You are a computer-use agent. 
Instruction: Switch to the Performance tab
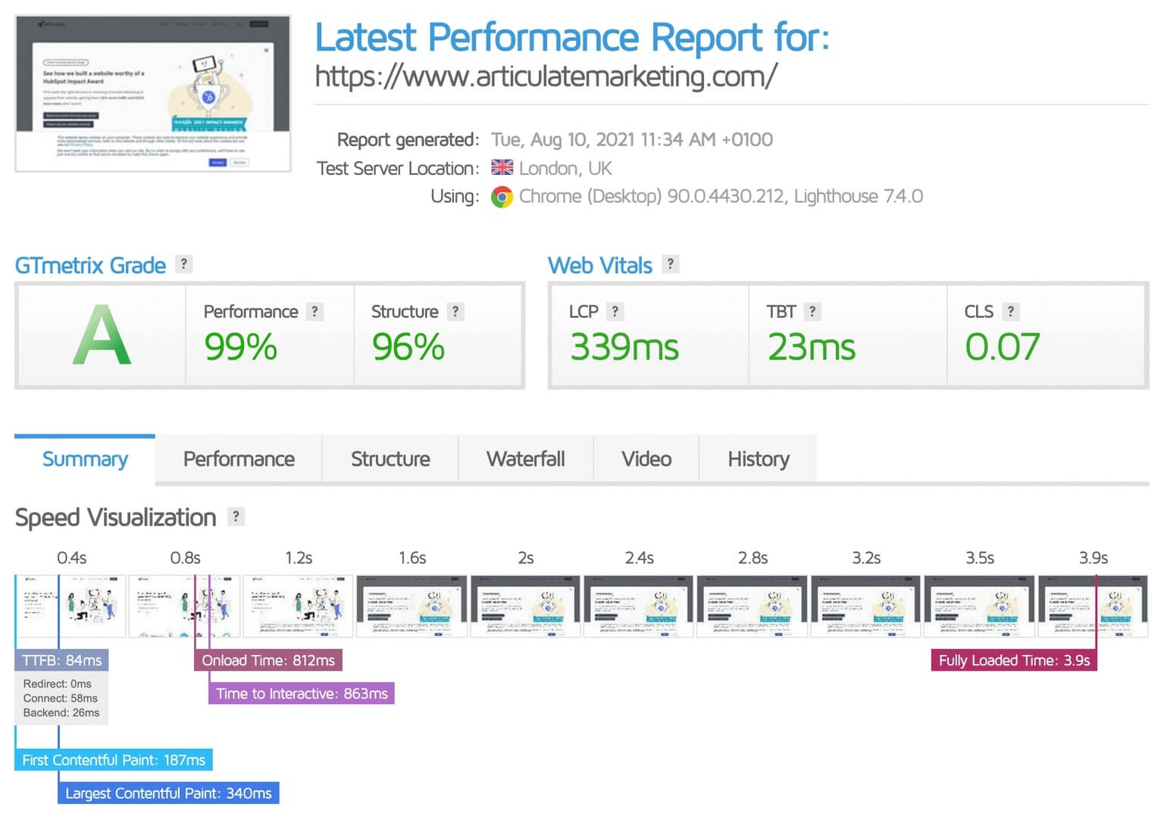coord(238,459)
